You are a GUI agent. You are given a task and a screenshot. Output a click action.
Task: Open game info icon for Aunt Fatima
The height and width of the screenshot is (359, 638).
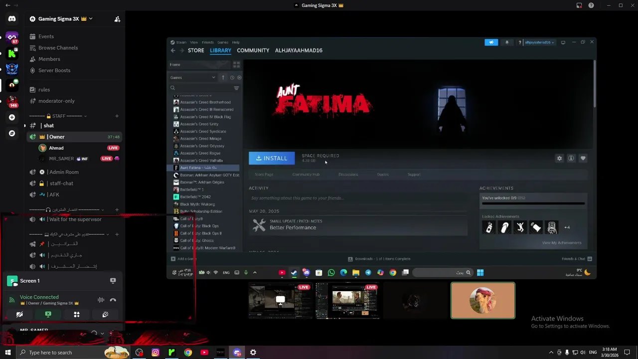571,158
